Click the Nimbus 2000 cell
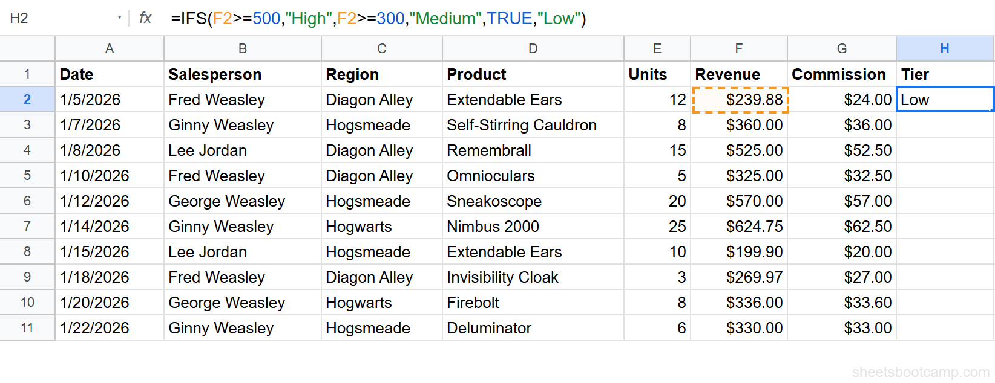995x383 pixels. 533,227
